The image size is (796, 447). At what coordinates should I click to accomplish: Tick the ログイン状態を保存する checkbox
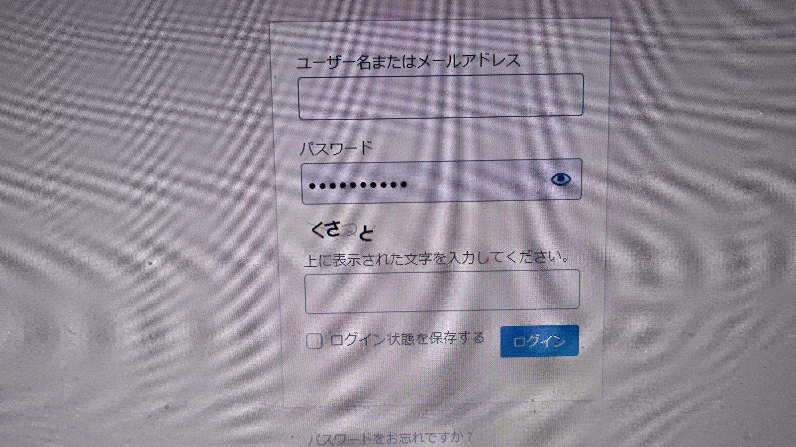pyautogui.click(x=314, y=341)
